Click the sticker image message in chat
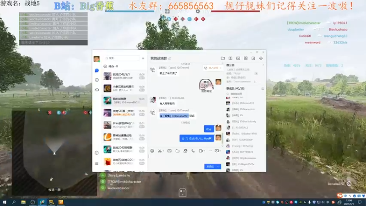Viewport: 366px width, 206px height. point(206,85)
